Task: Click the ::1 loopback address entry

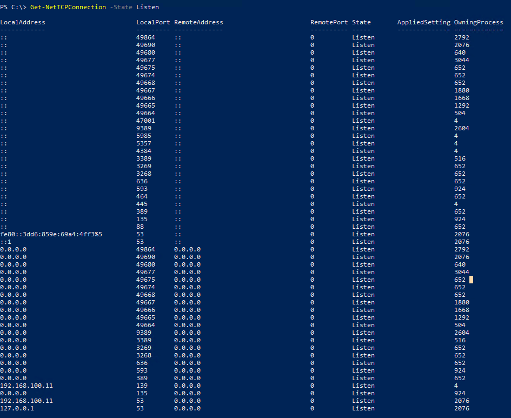Action: 6,241
